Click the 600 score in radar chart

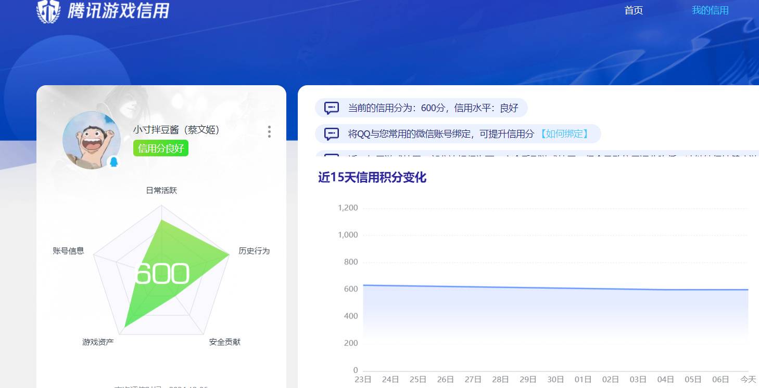coord(161,274)
